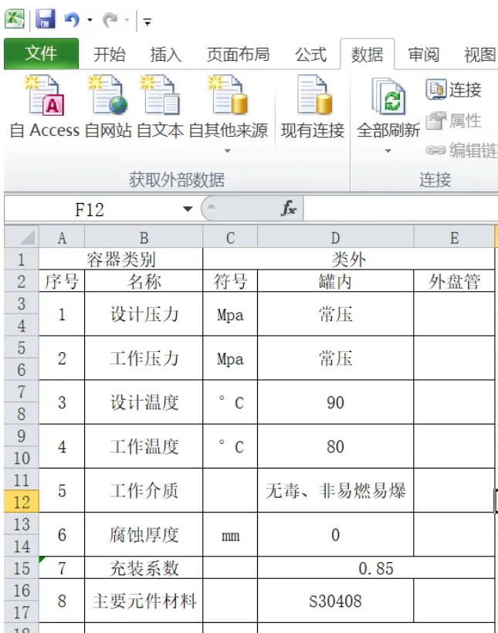Click the cell containing 80
The width and height of the screenshot is (498, 633).
coord(335,446)
